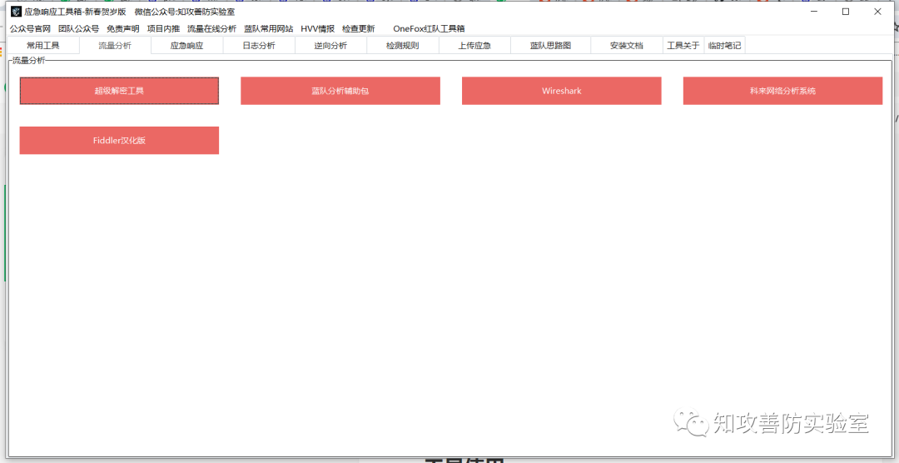Close the 应急响应工具箱 window
The image size is (899, 463).
click(x=878, y=12)
